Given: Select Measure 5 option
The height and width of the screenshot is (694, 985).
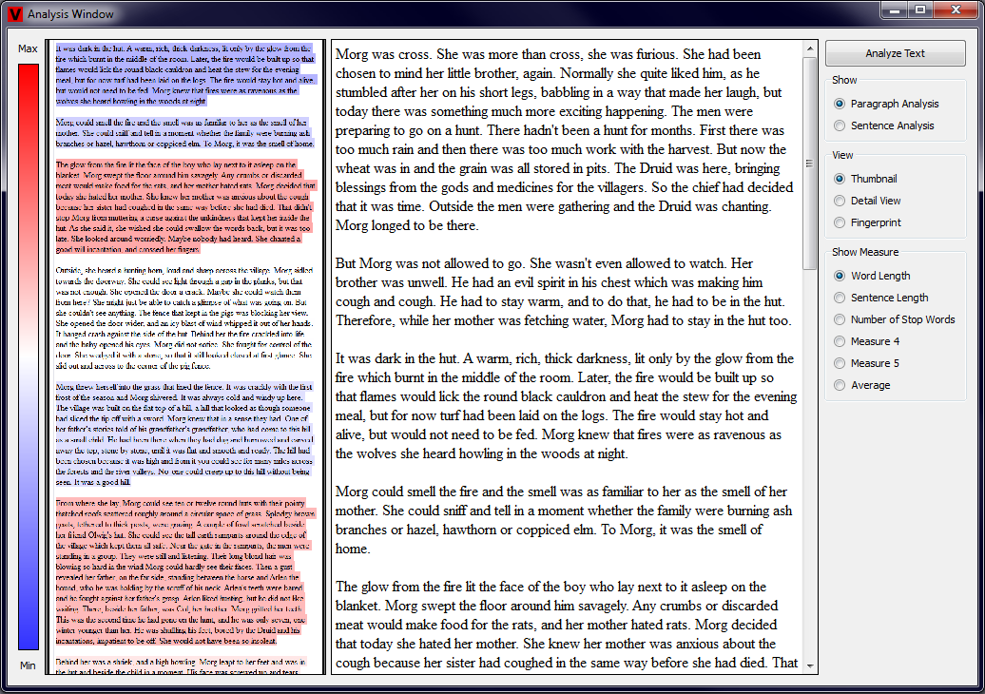Looking at the screenshot, I should tap(840, 363).
